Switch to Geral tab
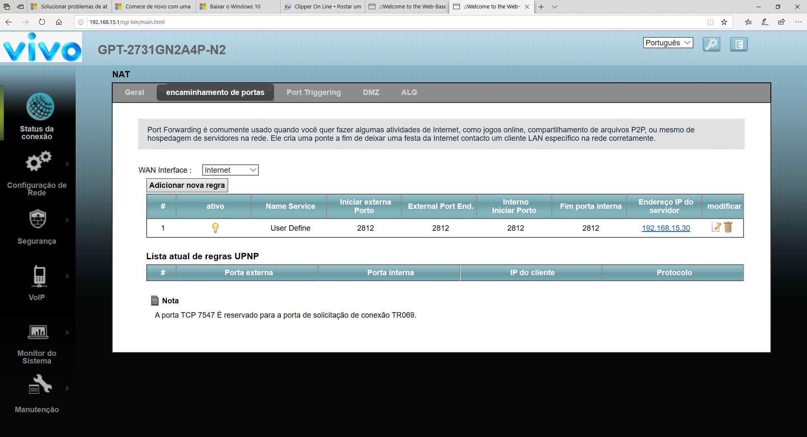 [x=134, y=92]
